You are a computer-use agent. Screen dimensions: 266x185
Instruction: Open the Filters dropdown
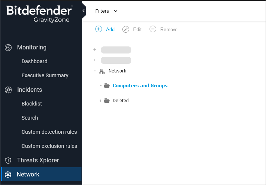(x=106, y=11)
